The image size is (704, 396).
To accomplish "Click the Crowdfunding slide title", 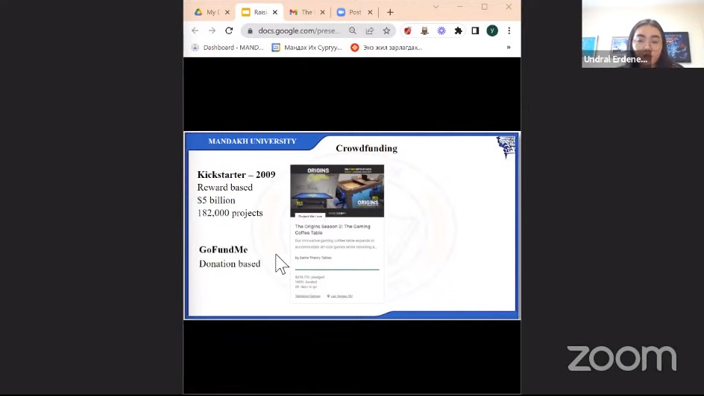I will (366, 148).
